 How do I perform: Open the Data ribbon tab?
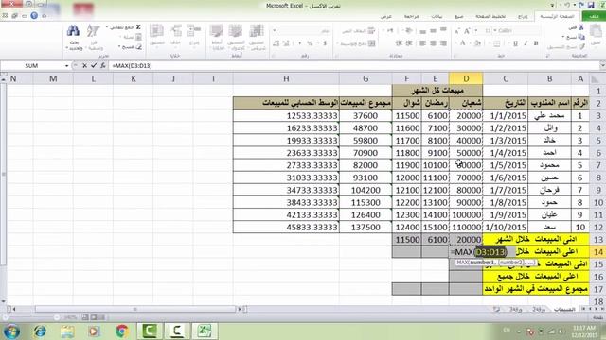pyautogui.click(x=437, y=17)
